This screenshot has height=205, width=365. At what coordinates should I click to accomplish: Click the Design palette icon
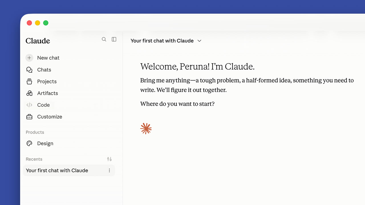[x=29, y=143]
